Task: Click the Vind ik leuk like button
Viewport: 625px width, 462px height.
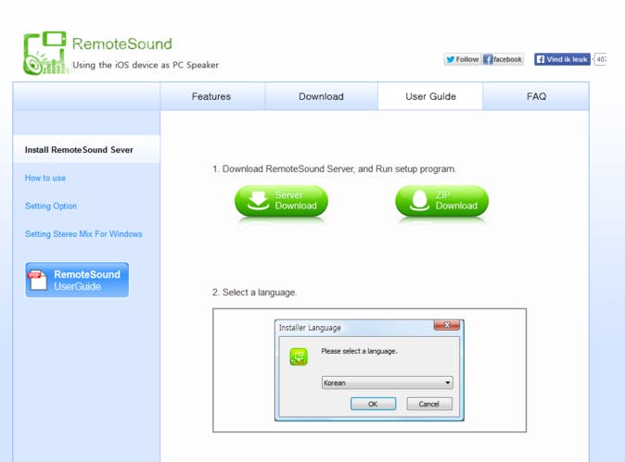Action: click(562, 59)
